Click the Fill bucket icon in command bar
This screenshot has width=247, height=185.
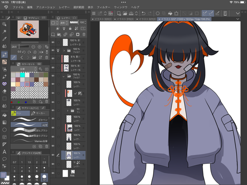coord(170,13)
